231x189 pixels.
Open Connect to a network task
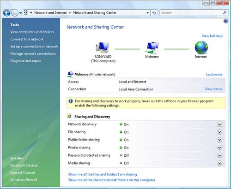(x=27, y=39)
